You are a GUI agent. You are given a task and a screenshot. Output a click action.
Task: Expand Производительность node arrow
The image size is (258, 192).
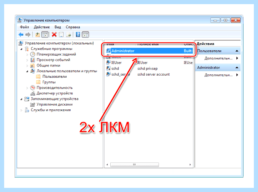pos(27,88)
